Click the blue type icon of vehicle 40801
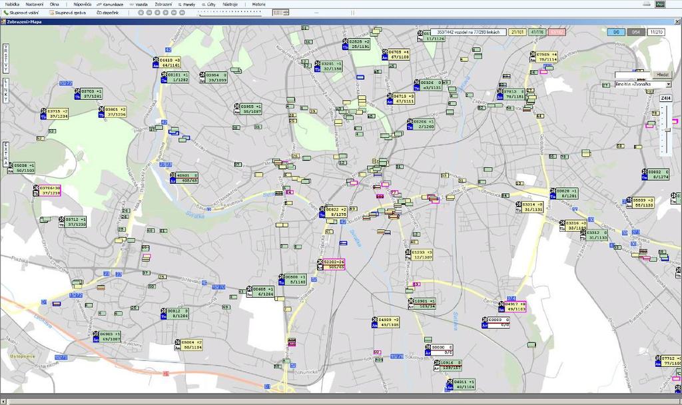The image size is (682, 405). tap(172, 181)
